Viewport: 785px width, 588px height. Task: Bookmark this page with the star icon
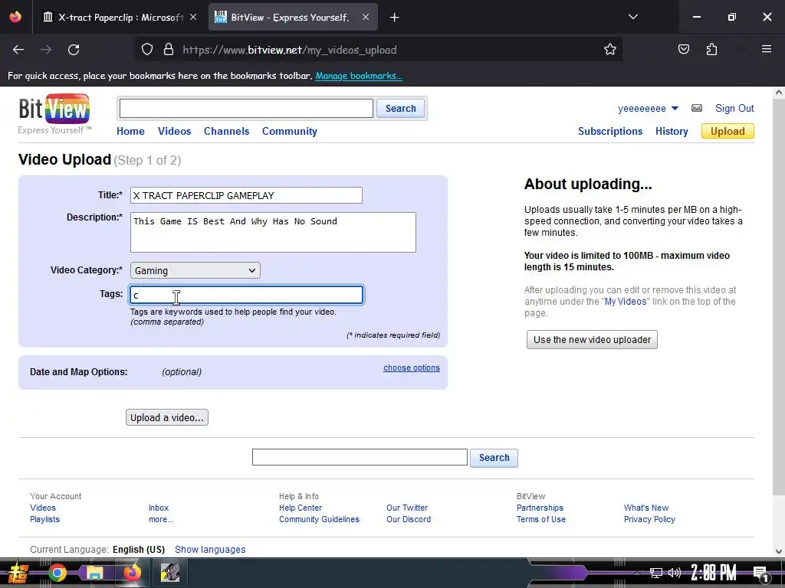[x=609, y=49]
